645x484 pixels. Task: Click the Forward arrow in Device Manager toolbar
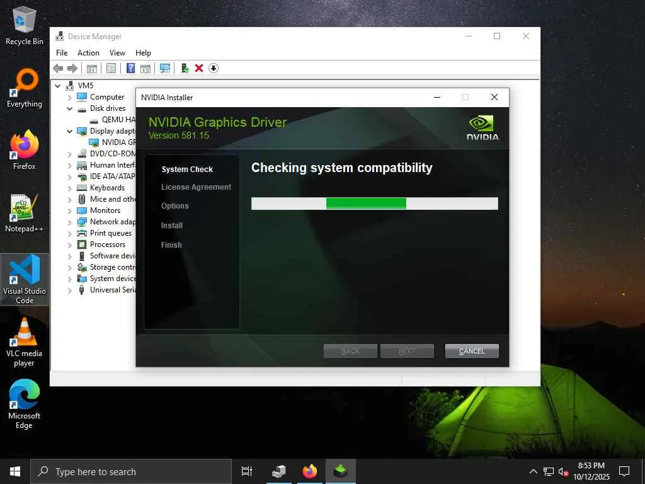click(72, 68)
